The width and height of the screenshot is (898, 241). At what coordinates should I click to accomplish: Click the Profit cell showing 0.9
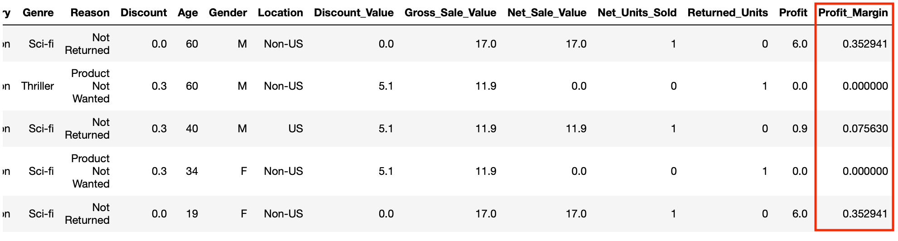pos(800,129)
